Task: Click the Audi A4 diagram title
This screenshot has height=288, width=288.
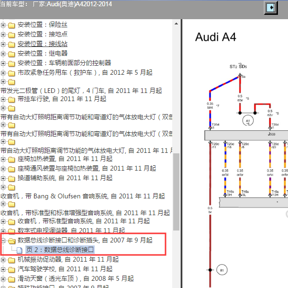Action: click(x=215, y=37)
